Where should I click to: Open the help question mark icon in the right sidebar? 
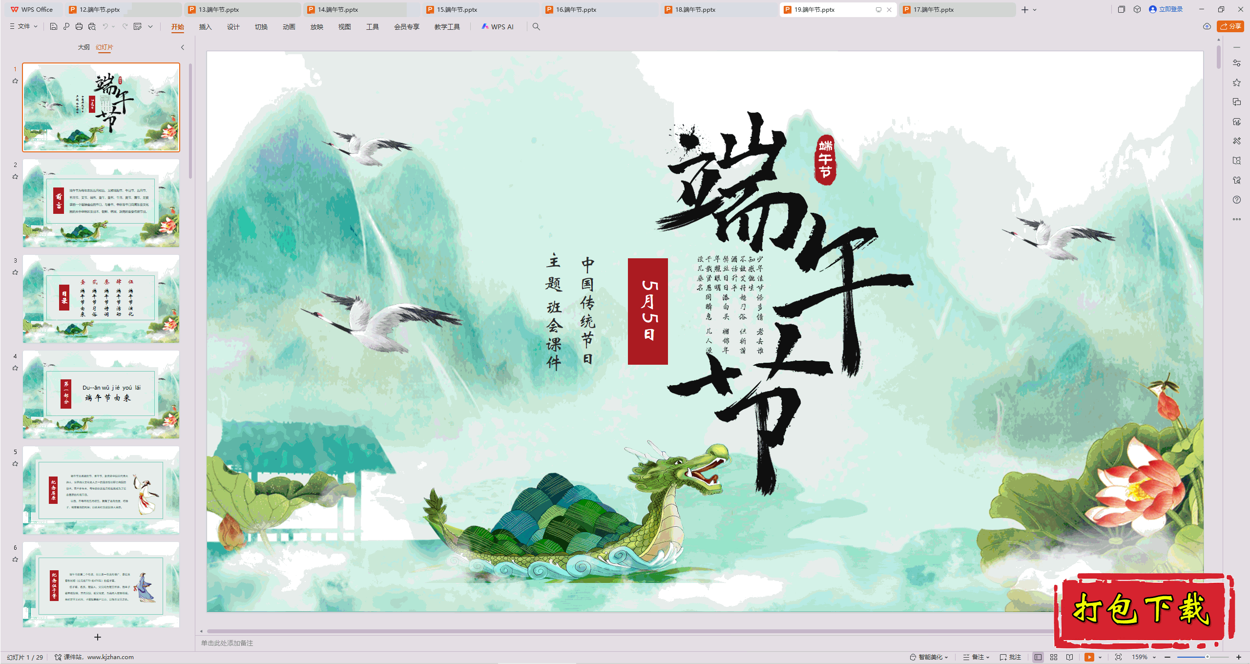[x=1236, y=200]
